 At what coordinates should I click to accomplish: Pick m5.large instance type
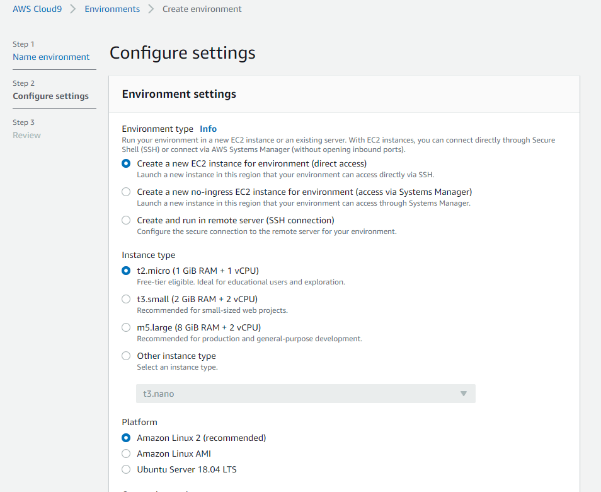pyautogui.click(x=126, y=327)
